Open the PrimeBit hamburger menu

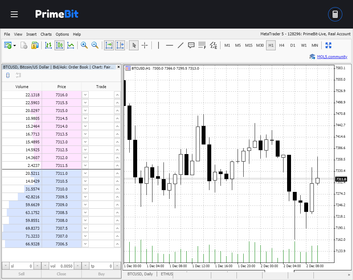14,14
